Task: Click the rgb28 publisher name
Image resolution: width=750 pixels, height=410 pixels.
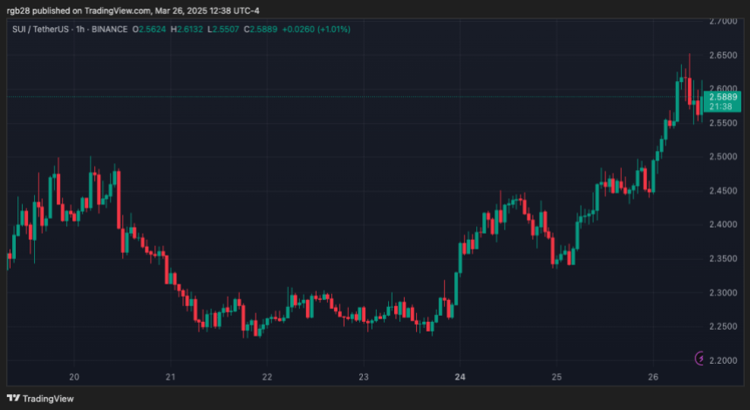Action: [x=19, y=11]
